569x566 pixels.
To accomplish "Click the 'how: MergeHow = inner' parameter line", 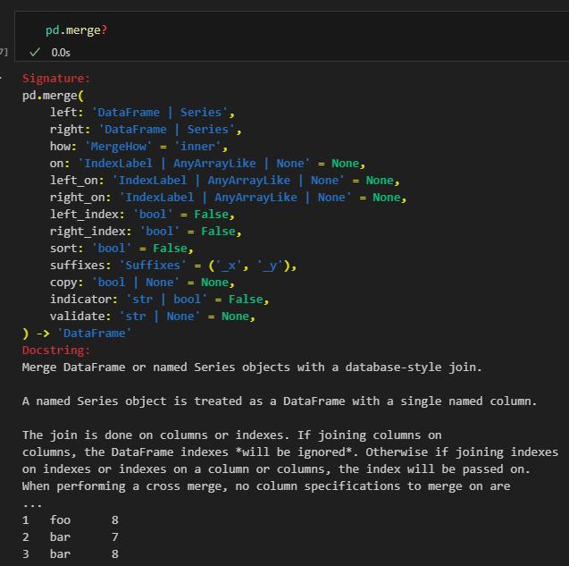I will coord(138,147).
